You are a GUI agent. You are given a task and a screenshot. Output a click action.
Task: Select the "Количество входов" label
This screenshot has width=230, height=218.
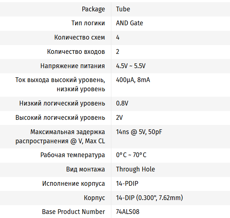[76, 52]
